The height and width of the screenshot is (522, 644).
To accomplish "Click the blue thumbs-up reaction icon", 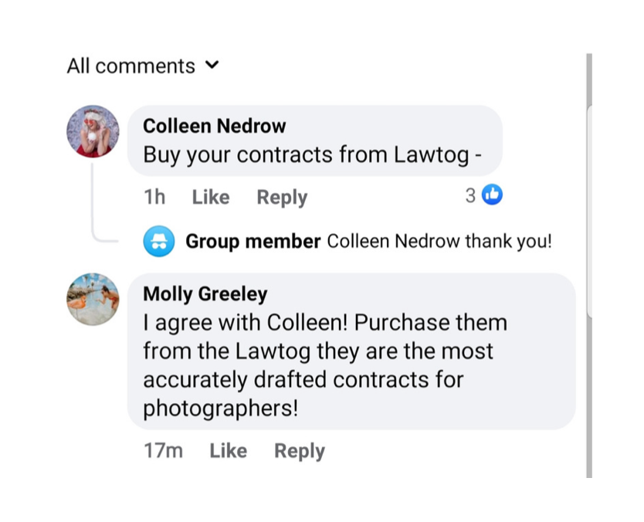I will (492, 196).
